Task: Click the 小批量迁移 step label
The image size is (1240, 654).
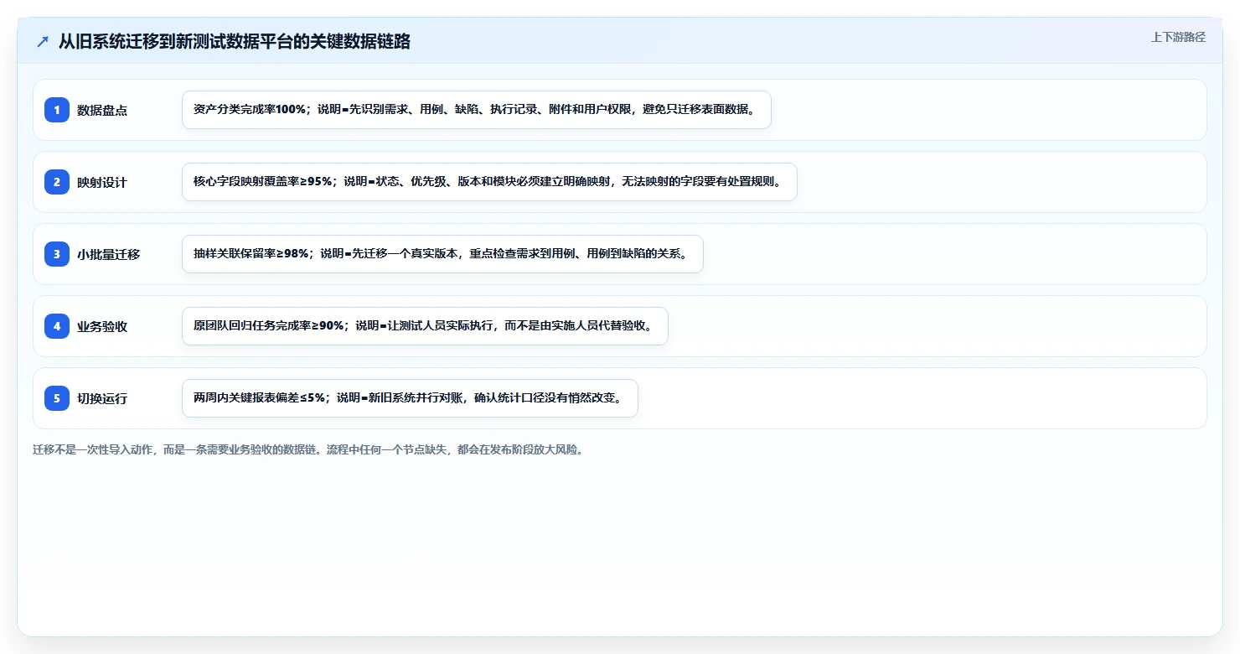Action: [x=108, y=254]
